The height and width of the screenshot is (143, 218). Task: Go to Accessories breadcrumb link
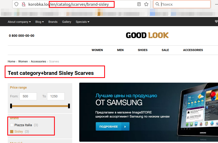coord(38,61)
